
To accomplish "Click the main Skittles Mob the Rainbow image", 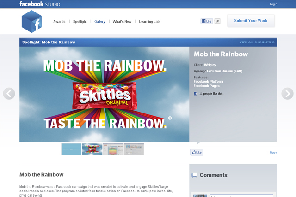I will (105, 94).
